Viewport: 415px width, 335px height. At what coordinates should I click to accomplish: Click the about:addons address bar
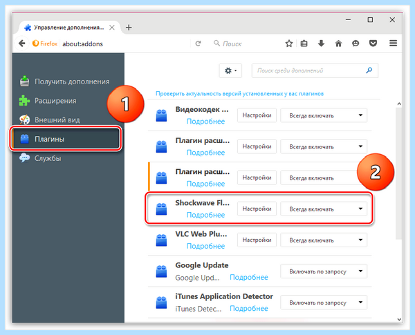124,44
